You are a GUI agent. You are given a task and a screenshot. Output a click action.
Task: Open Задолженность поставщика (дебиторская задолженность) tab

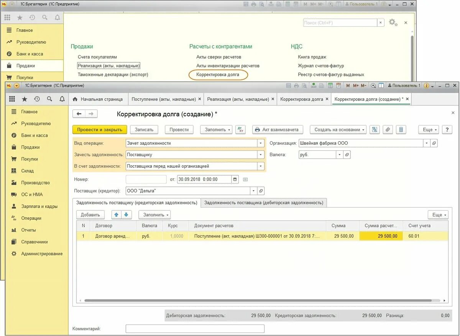(x=264, y=202)
